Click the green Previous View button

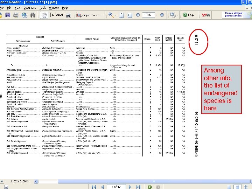coord(150,187)
